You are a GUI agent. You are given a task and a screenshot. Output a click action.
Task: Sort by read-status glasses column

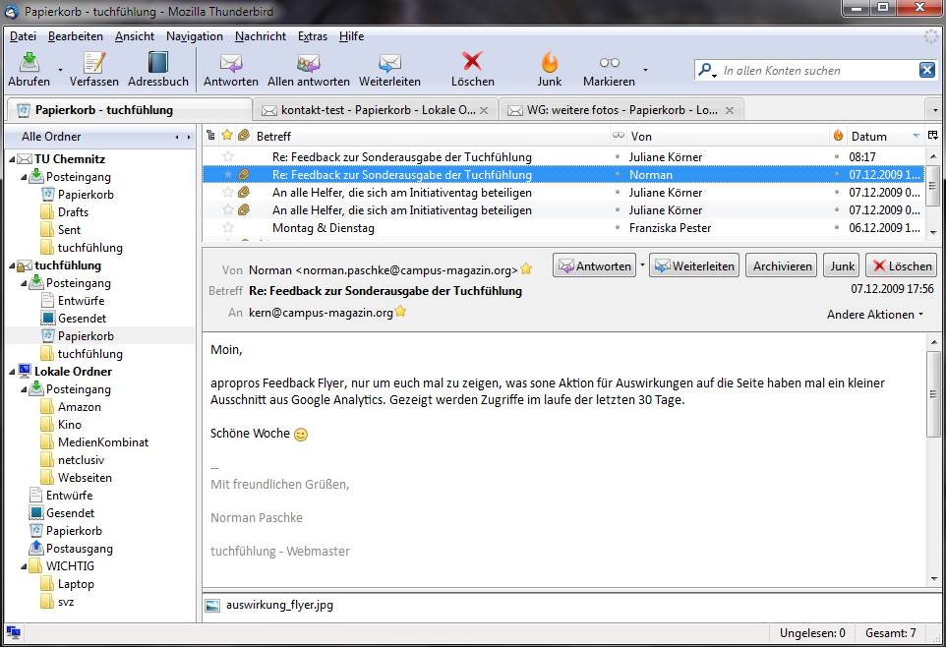[x=618, y=135]
